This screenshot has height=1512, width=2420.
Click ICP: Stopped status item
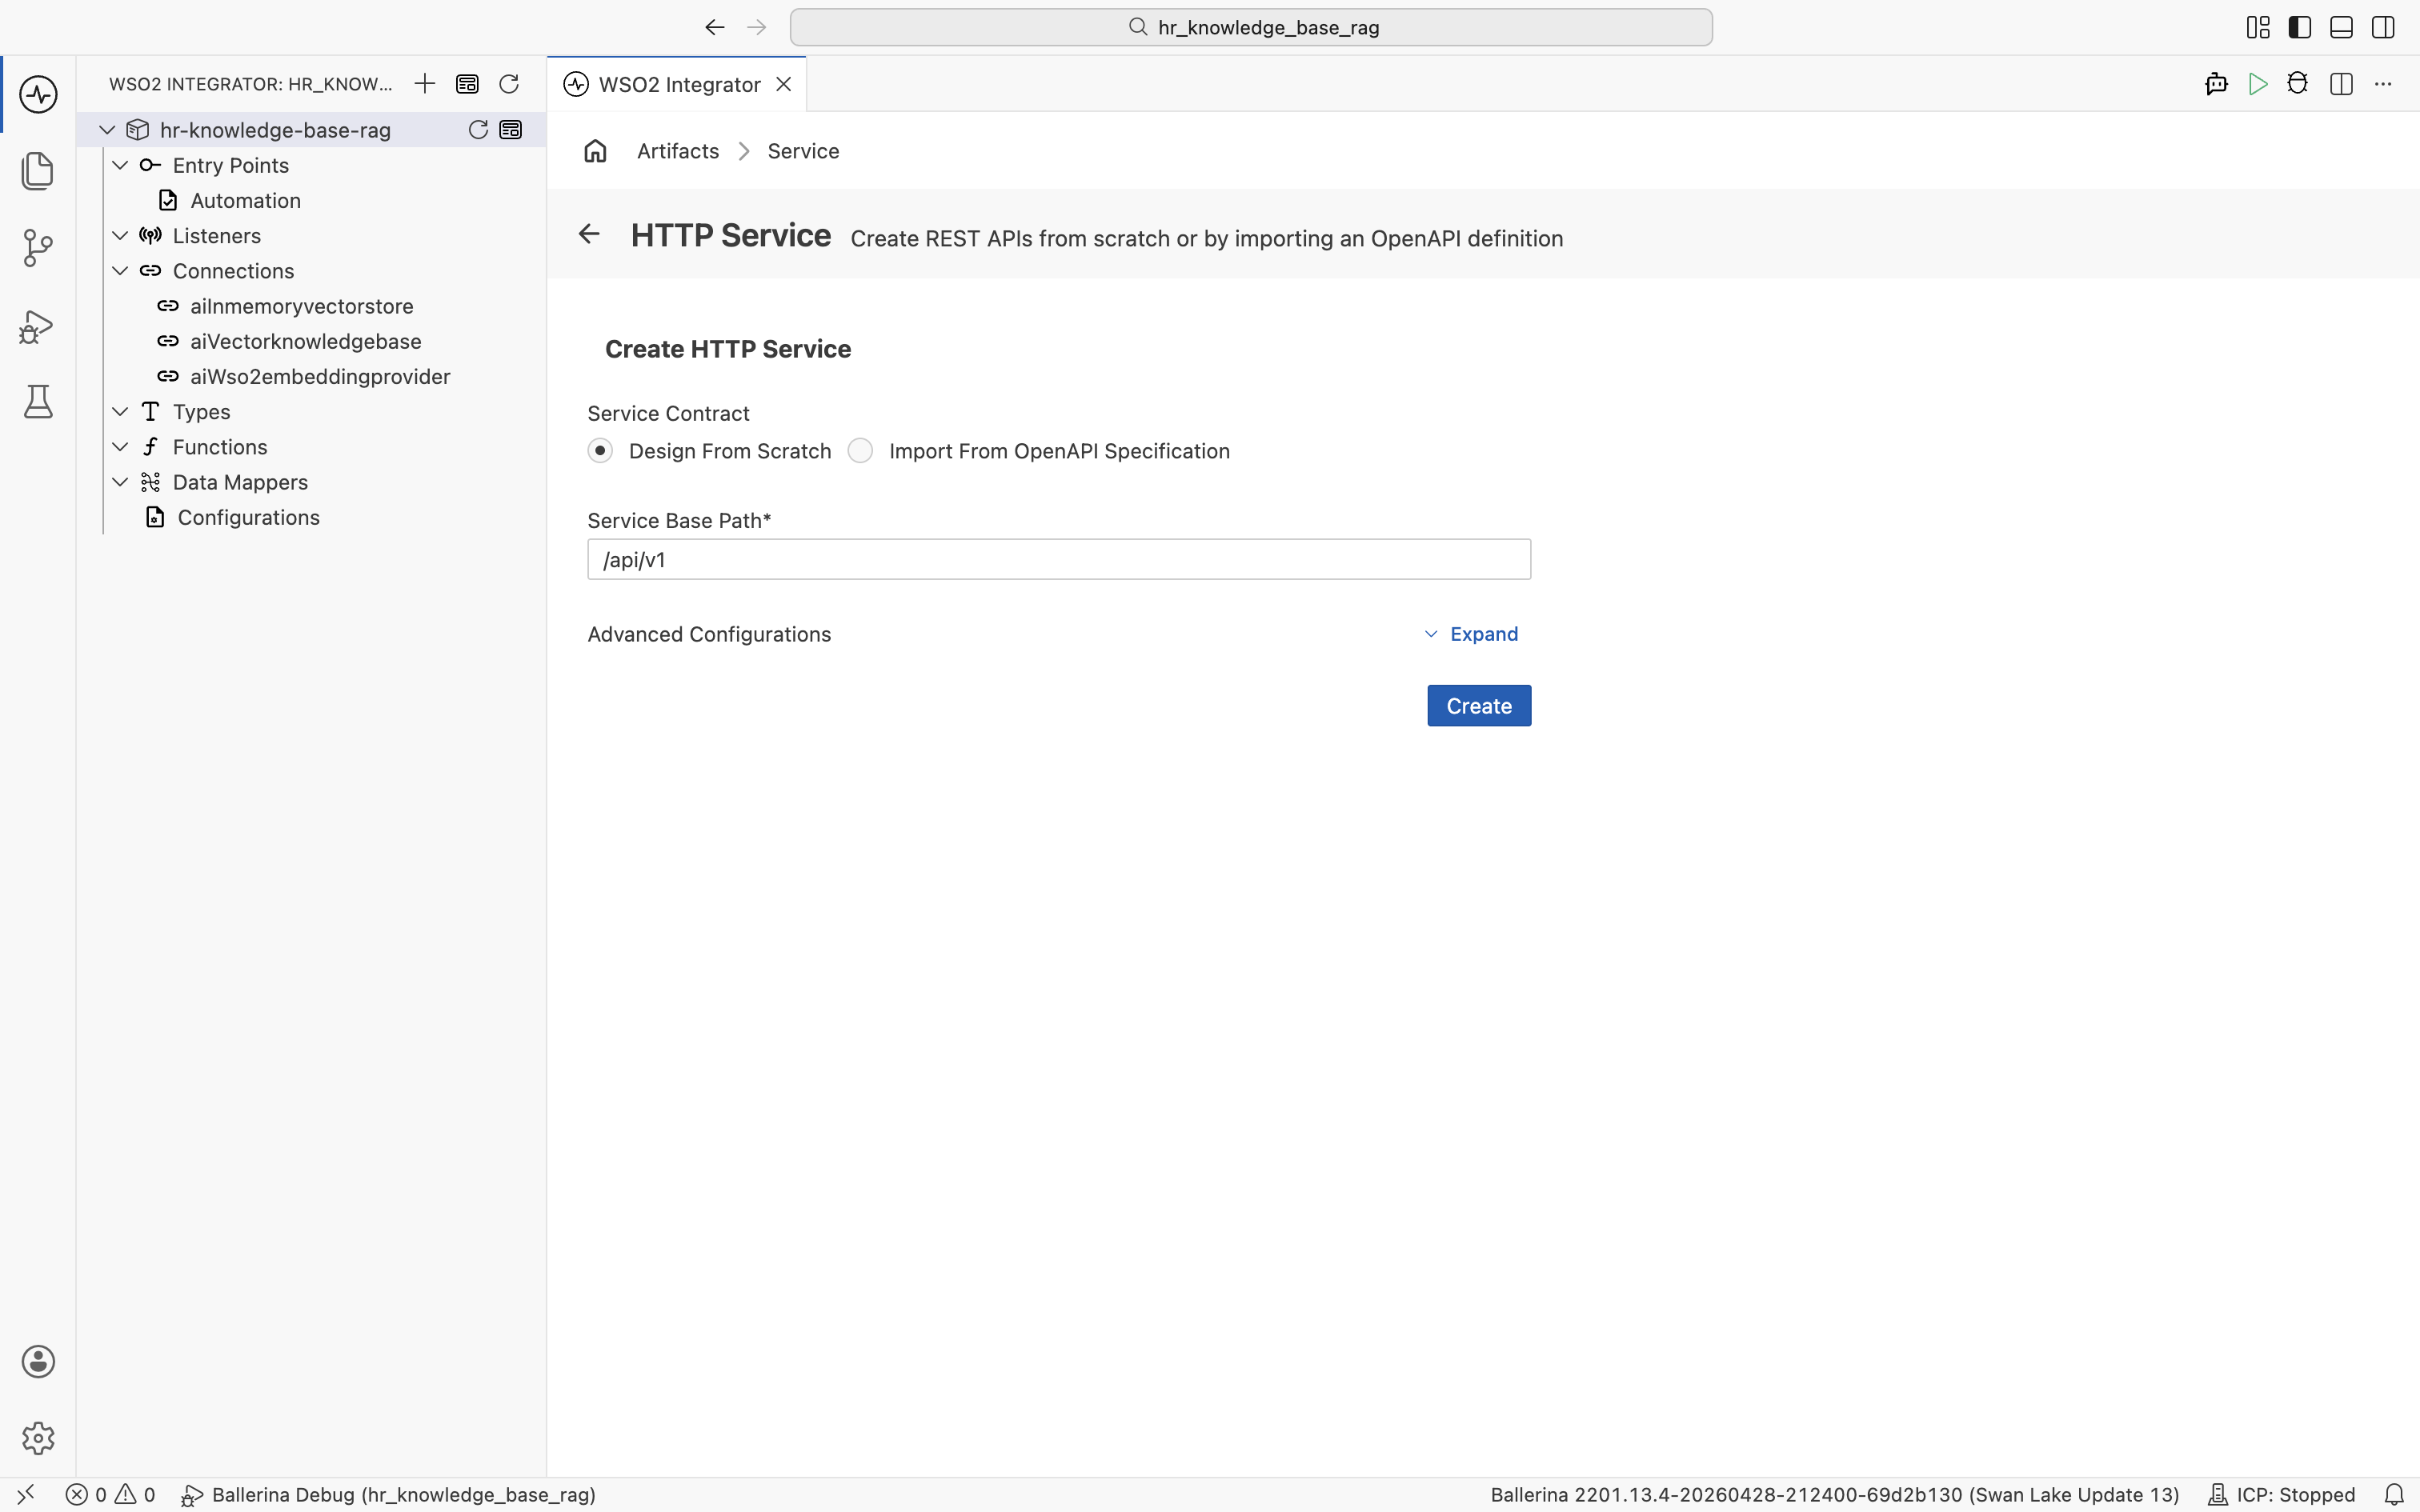pos(2282,1494)
